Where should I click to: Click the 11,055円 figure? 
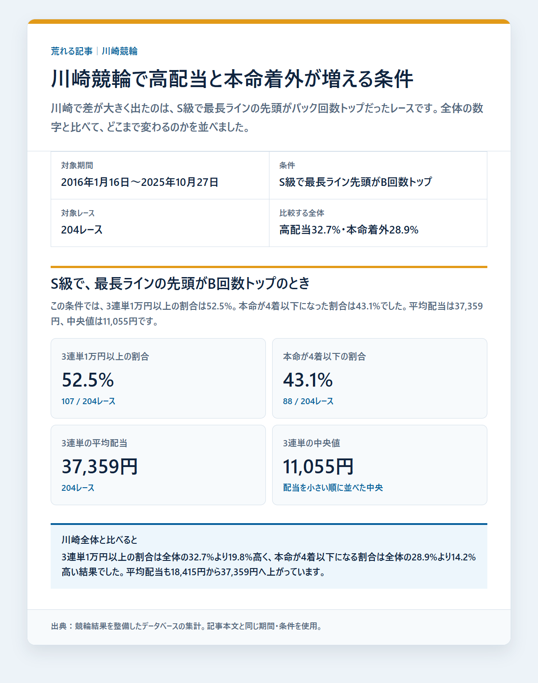[x=318, y=467]
